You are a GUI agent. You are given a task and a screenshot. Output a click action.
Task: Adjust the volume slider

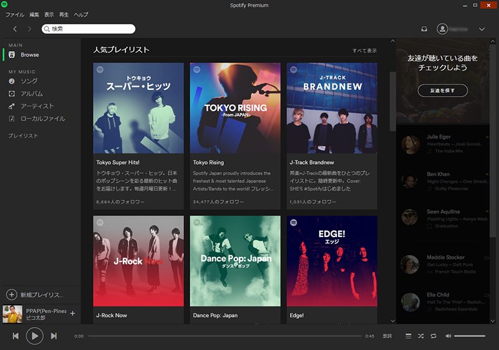pos(470,336)
